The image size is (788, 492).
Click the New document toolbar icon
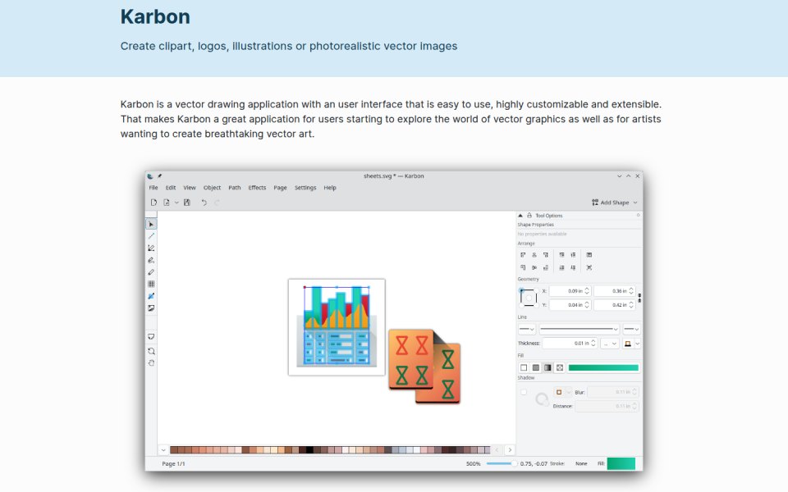(153, 203)
